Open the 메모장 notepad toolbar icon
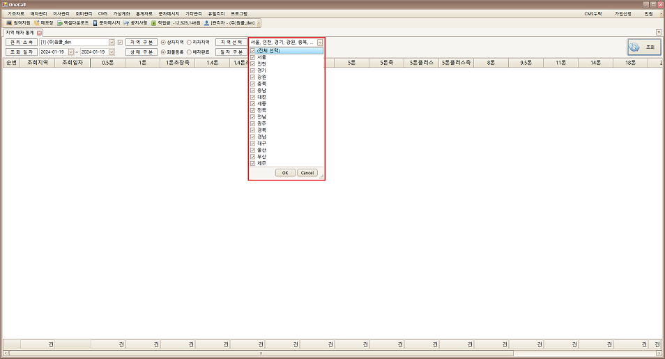 [x=36, y=23]
